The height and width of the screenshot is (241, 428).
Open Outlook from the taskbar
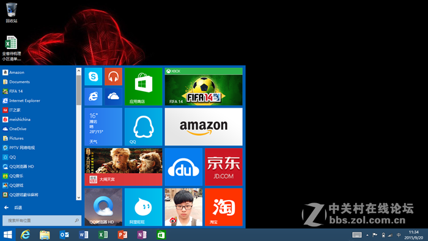(x=64, y=235)
